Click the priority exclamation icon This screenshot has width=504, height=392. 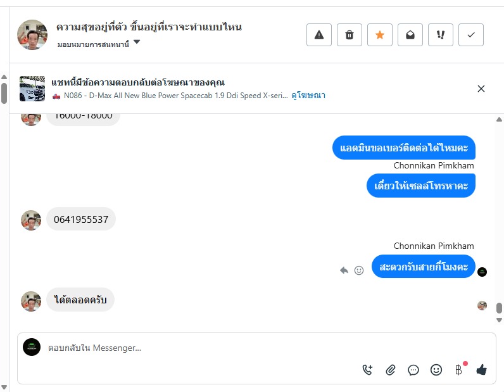pos(441,35)
